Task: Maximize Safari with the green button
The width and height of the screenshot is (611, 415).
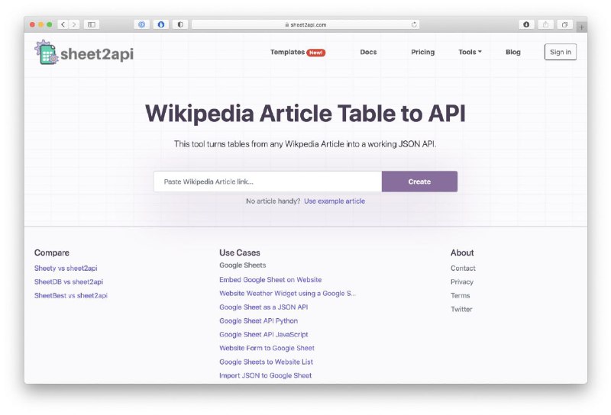Action: coord(50,24)
